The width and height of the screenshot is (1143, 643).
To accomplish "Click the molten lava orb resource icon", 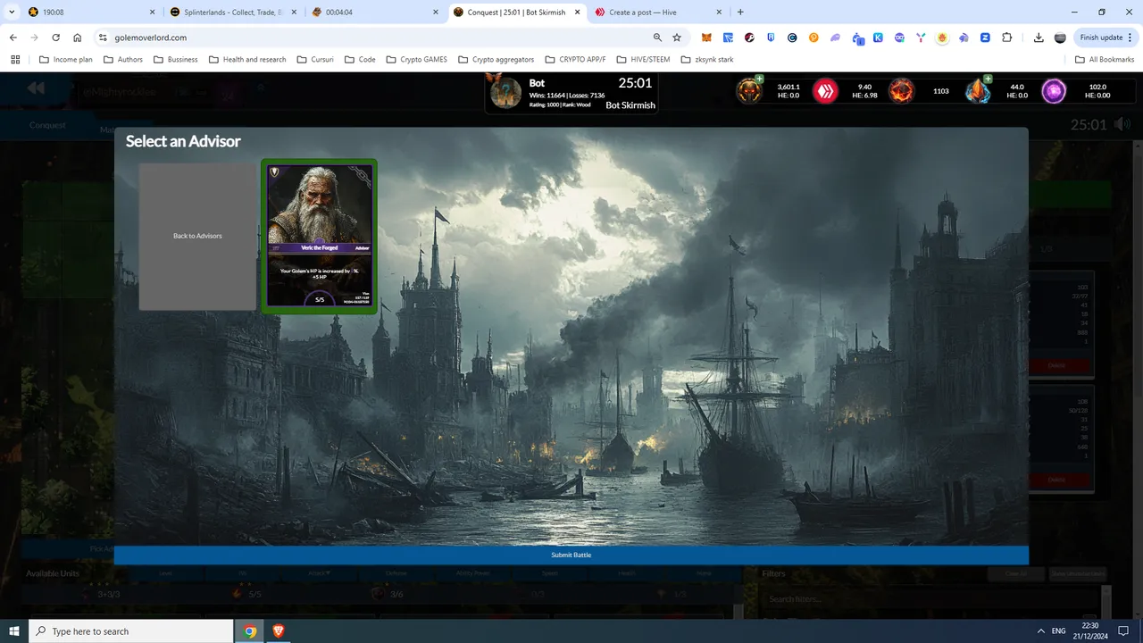I will click(901, 90).
